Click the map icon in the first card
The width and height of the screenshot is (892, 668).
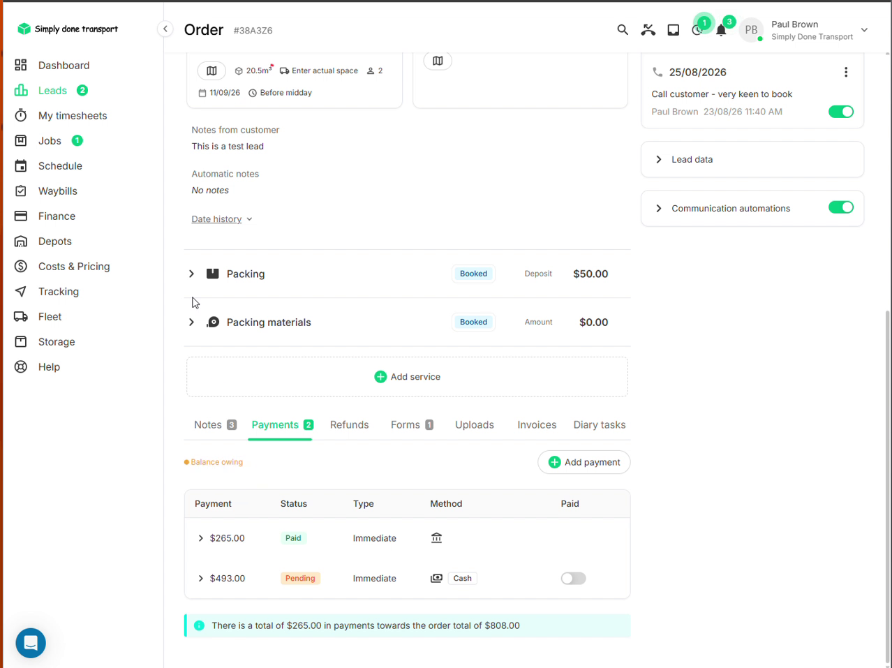[211, 70]
